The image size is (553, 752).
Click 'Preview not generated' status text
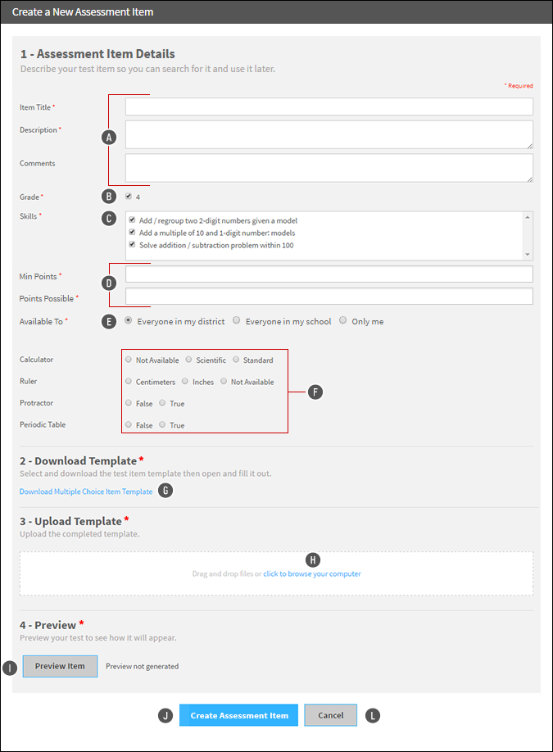point(142,666)
